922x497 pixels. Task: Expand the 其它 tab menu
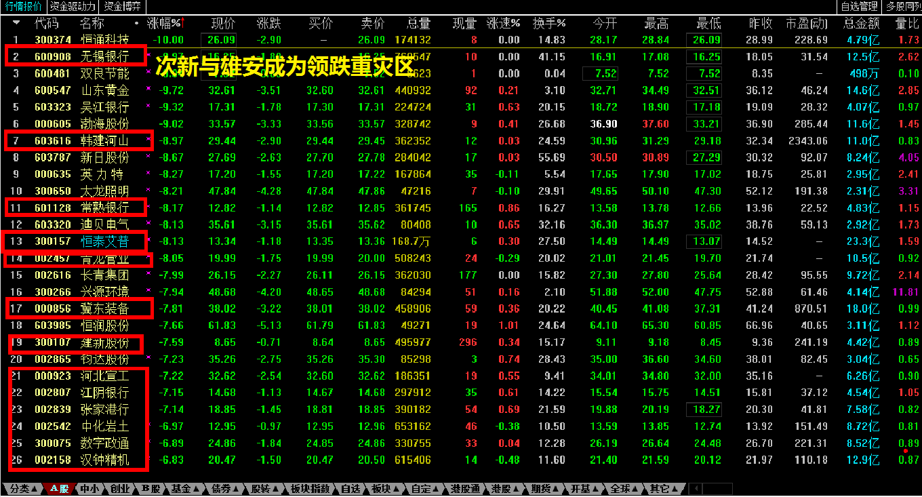pyautogui.click(x=665, y=489)
